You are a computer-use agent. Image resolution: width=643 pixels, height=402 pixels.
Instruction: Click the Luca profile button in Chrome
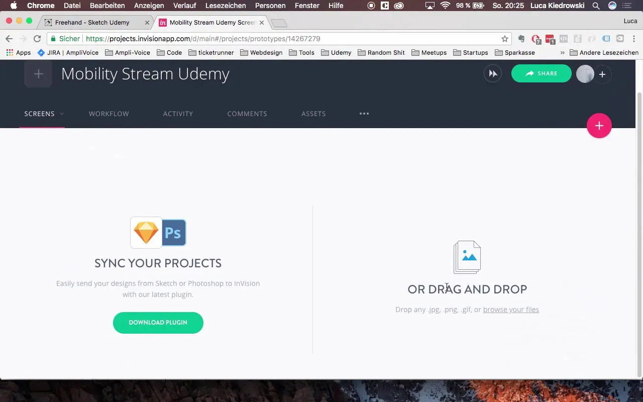click(630, 21)
